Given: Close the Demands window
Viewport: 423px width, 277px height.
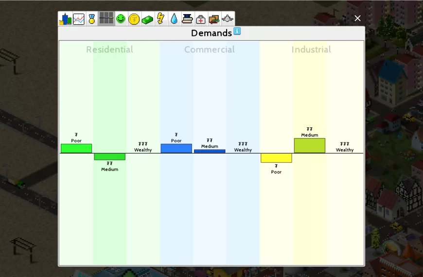Looking at the screenshot, I should [357, 18].
